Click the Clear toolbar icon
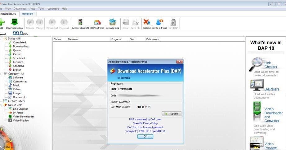 (x=126, y=22)
